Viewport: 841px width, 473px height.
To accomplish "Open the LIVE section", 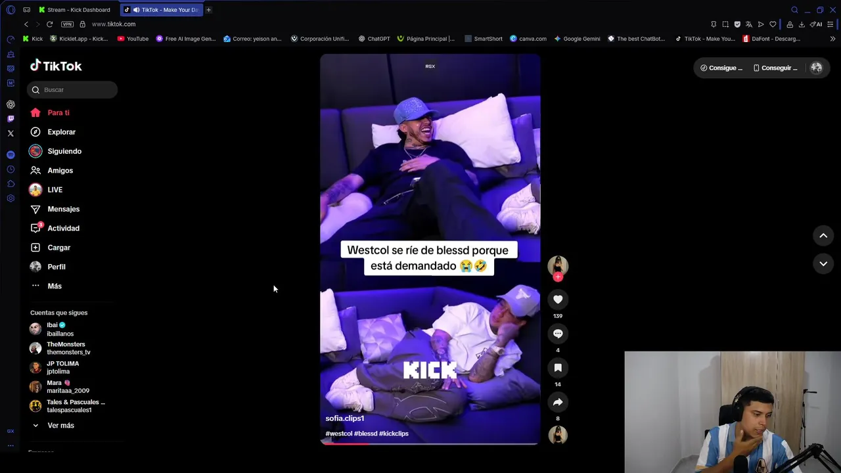I will point(46,190).
